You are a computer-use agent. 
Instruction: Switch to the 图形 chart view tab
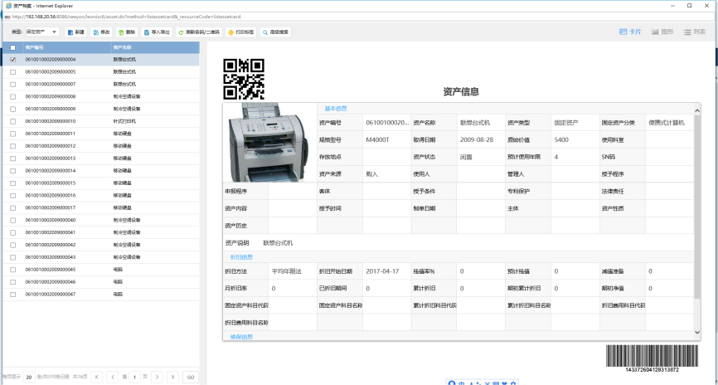(x=662, y=32)
